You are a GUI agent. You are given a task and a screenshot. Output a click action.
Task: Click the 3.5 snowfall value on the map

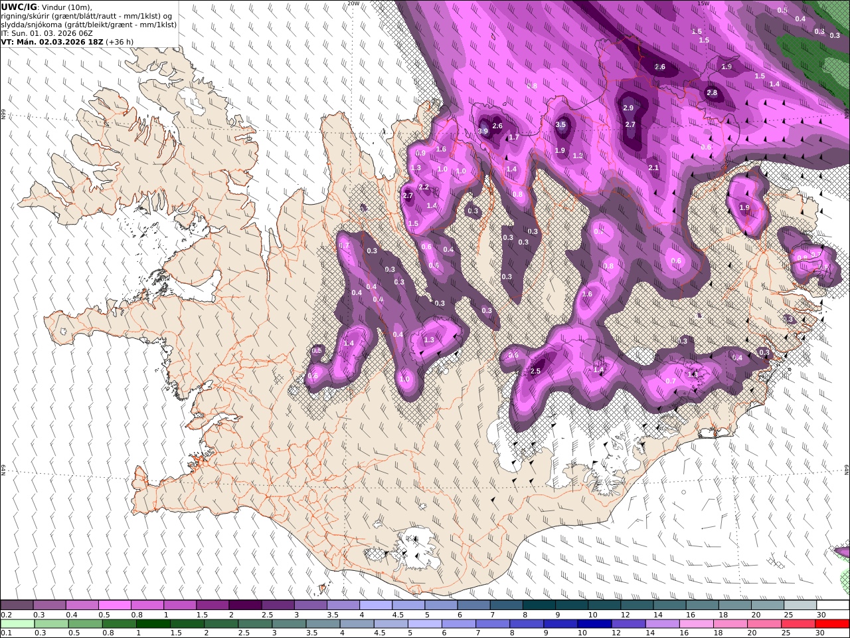560,124
